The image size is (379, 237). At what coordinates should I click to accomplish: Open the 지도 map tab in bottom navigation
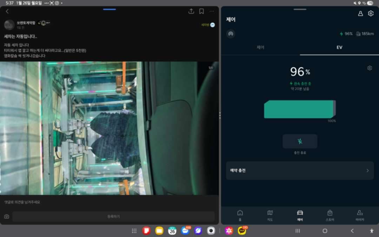pos(270,215)
